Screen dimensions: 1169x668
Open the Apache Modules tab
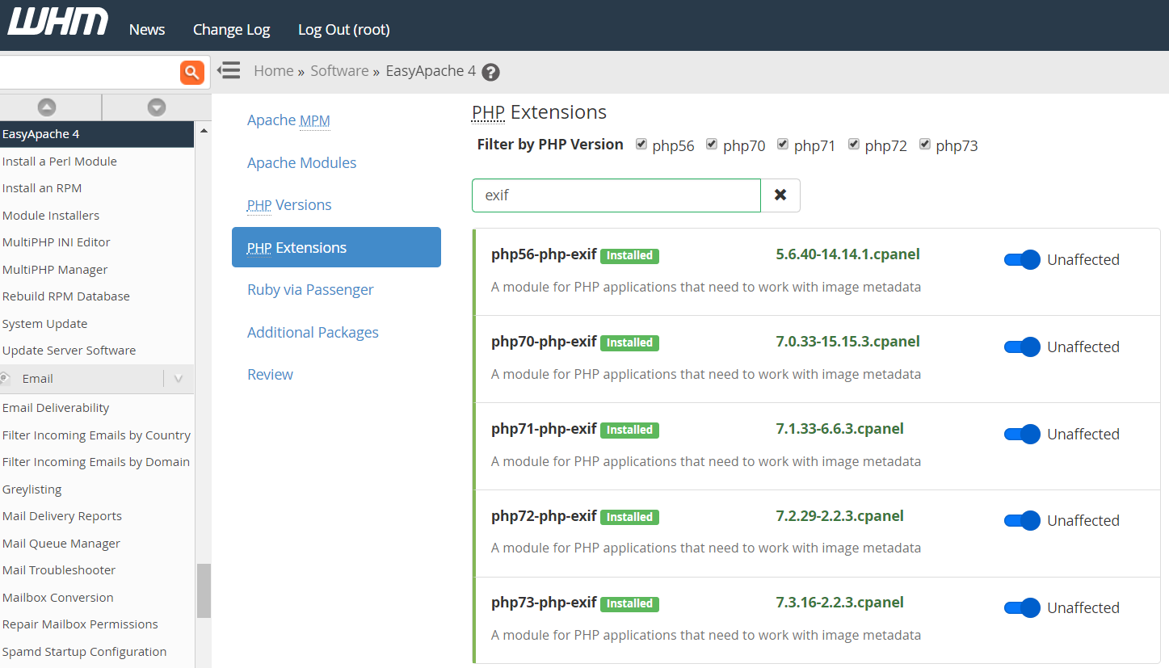coord(301,162)
